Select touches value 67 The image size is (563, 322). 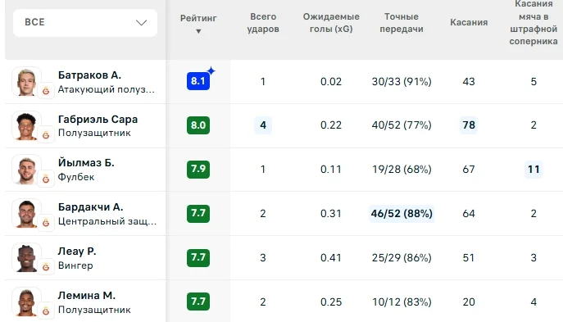tap(469, 169)
